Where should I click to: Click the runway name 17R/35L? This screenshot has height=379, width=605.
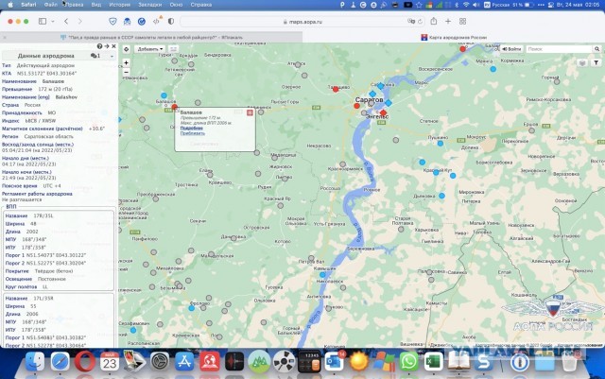(43, 215)
